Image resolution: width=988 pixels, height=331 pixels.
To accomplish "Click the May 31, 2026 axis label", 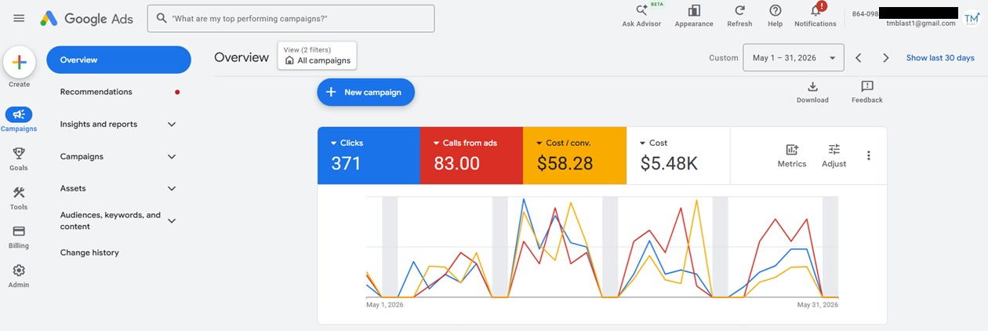I will point(818,304).
